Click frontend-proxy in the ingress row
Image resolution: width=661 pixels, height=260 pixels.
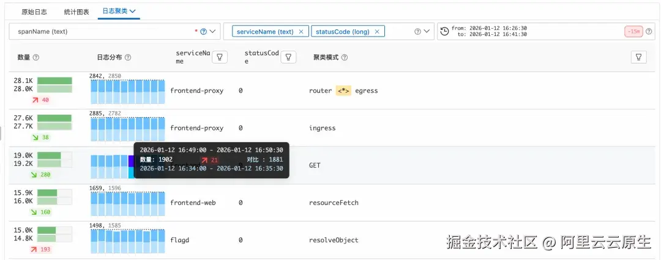pos(197,128)
